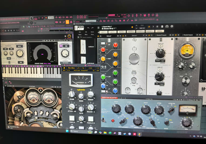Click the FL Studio record button
Viewport: 206px width, 144px height.
46,18
